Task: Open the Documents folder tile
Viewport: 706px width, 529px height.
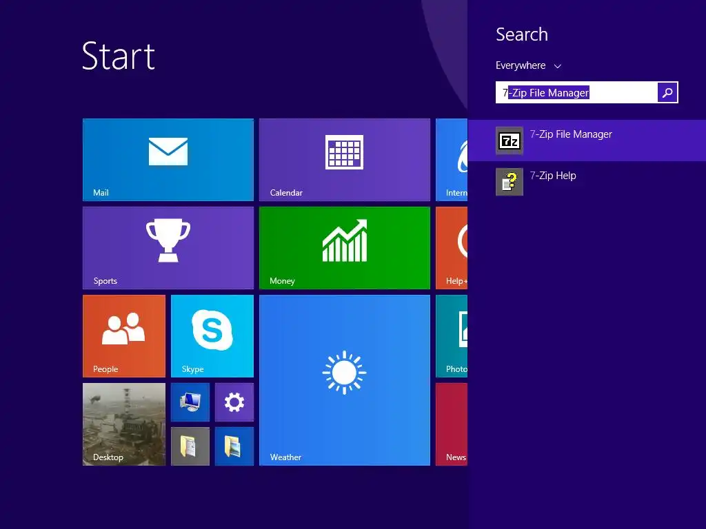Action: [190, 446]
